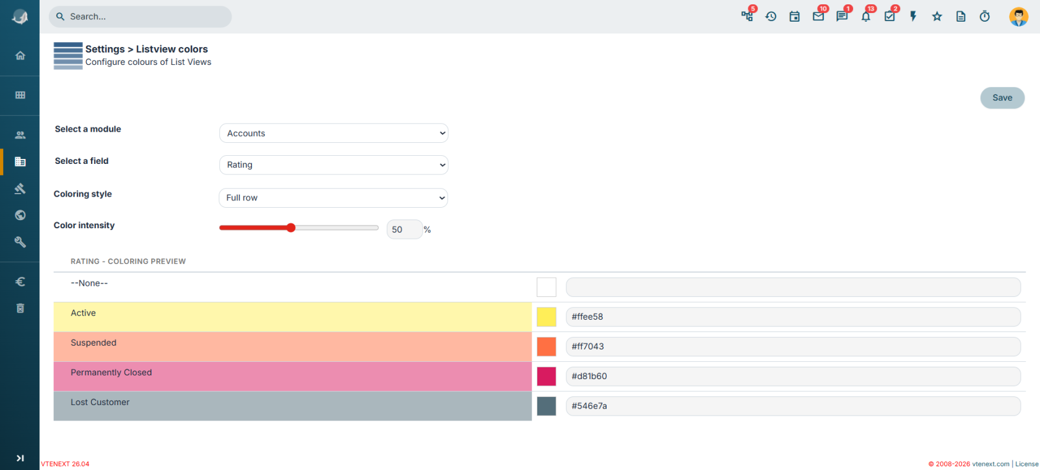Click the --None-- preview row
1040x470 pixels.
(293, 287)
